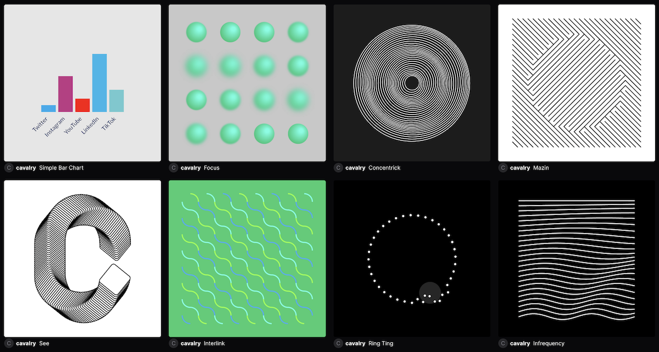Click the cavalry avatar beside Interlink

[x=174, y=344]
